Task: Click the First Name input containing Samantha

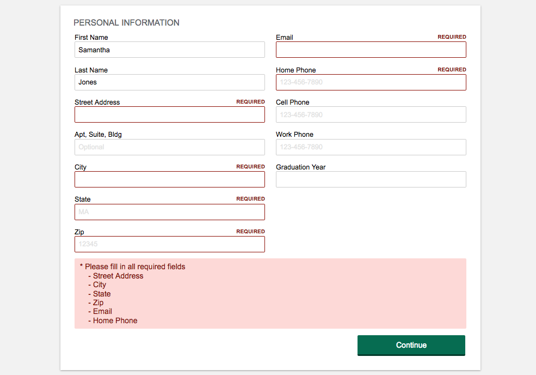Action: pos(169,50)
